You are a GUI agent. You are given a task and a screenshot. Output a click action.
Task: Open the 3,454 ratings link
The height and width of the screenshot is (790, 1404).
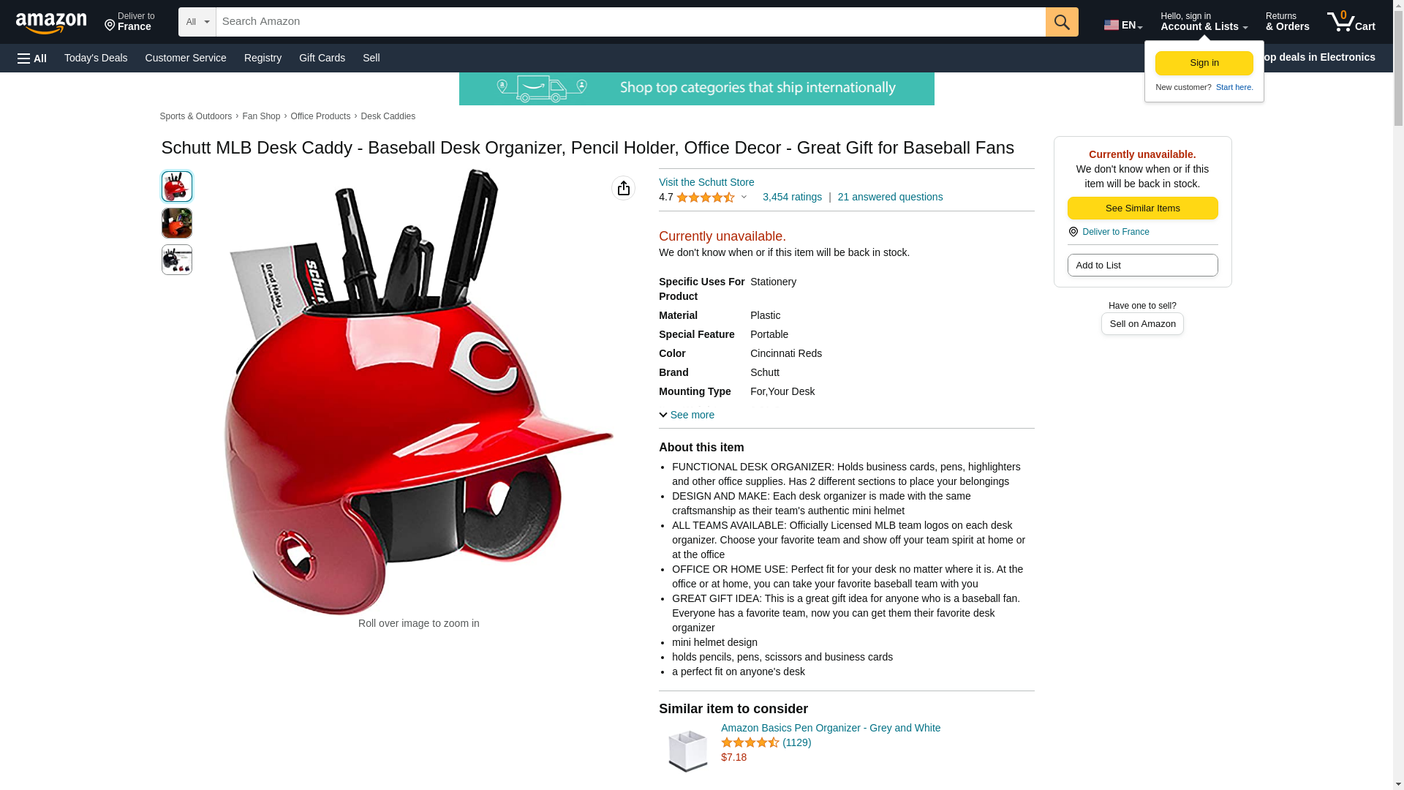pos(792,197)
